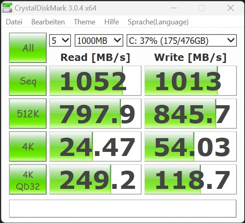This screenshot has height=223, width=245.
Task: Start the 4K benchmark test
Action: [x=28, y=146]
